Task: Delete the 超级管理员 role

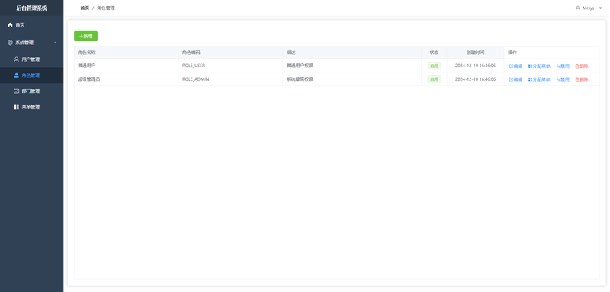Action: coord(582,79)
